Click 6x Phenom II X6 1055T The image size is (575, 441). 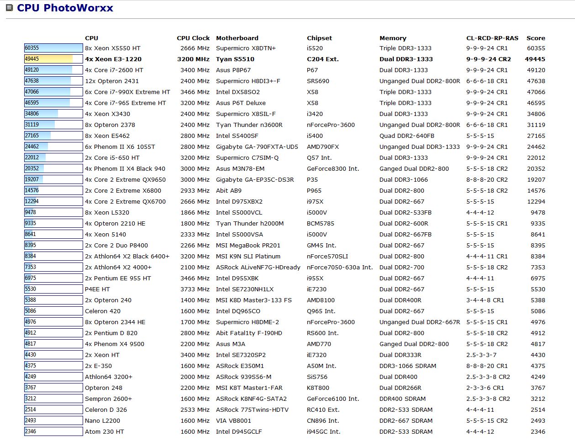120,147
